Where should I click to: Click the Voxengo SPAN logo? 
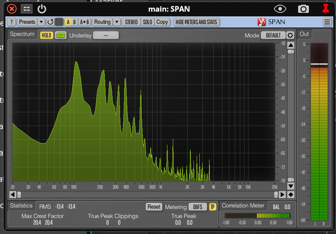pos(271,22)
